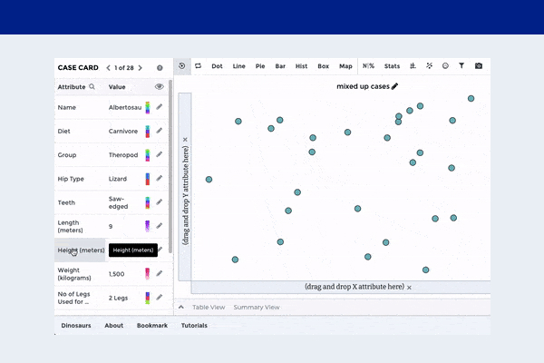Viewport: 544px width, 363px height.
Task: Open the Tutorials link
Action: point(194,325)
